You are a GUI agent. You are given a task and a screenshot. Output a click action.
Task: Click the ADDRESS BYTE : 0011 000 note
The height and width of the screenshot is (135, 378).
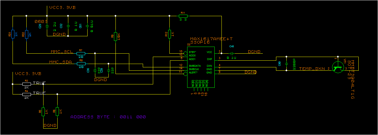click(x=108, y=117)
